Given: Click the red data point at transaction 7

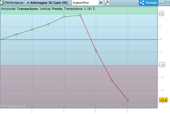Looking at the screenshot, I should point(112,80).
